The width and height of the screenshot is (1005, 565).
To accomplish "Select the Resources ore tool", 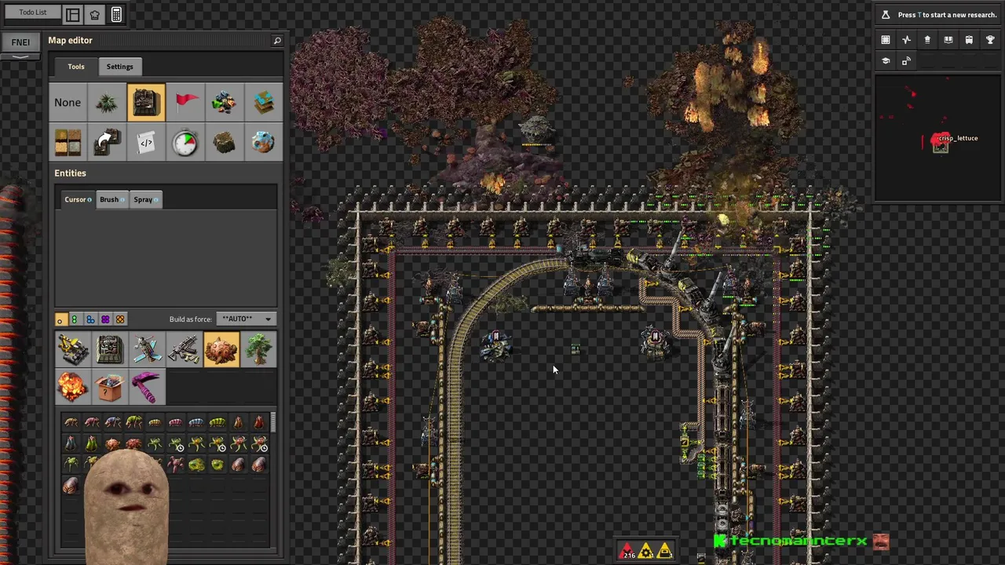I will click(225, 102).
